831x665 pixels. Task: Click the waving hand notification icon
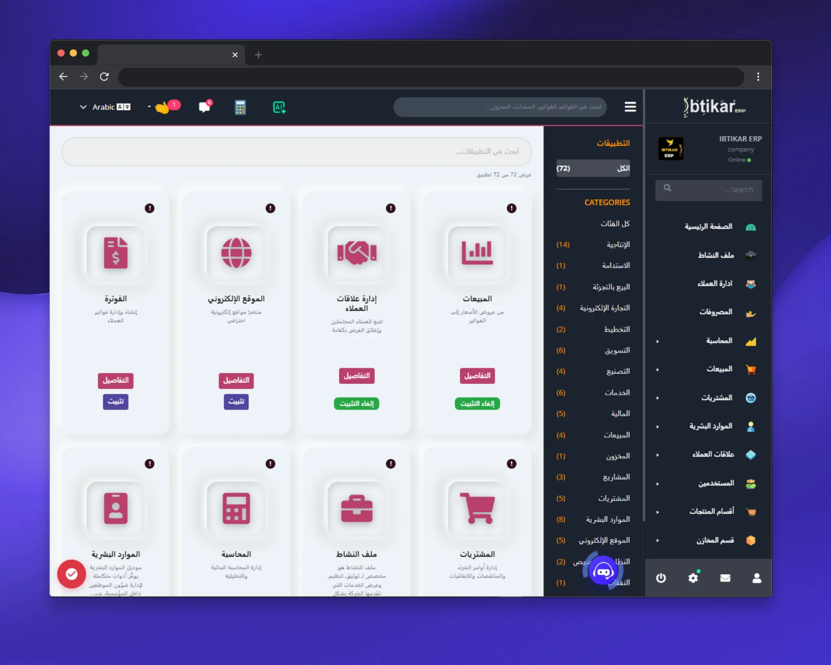point(164,107)
